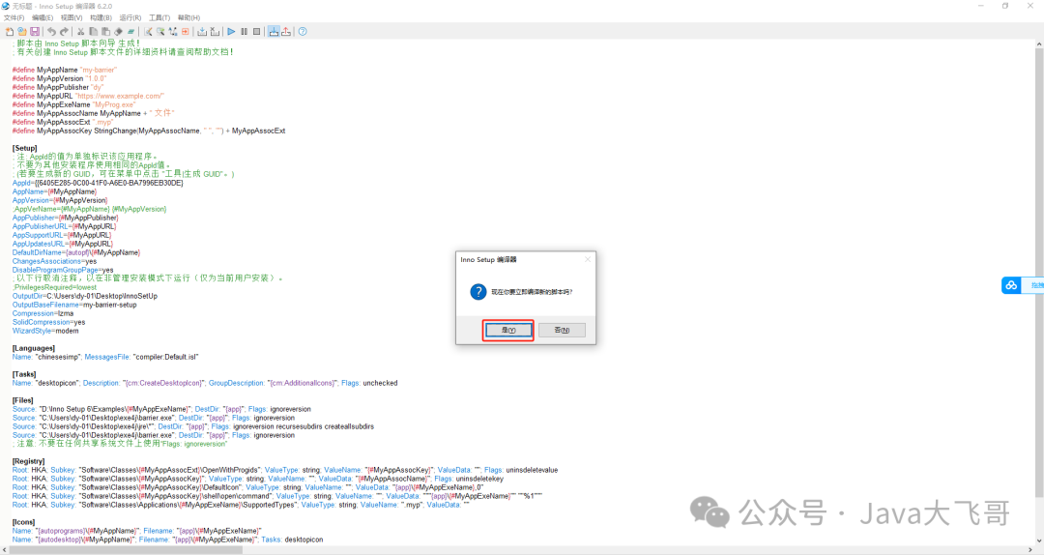Click the Undo arrow icon
Image resolution: width=1044 pixels, height=555 pixels.
51,31
